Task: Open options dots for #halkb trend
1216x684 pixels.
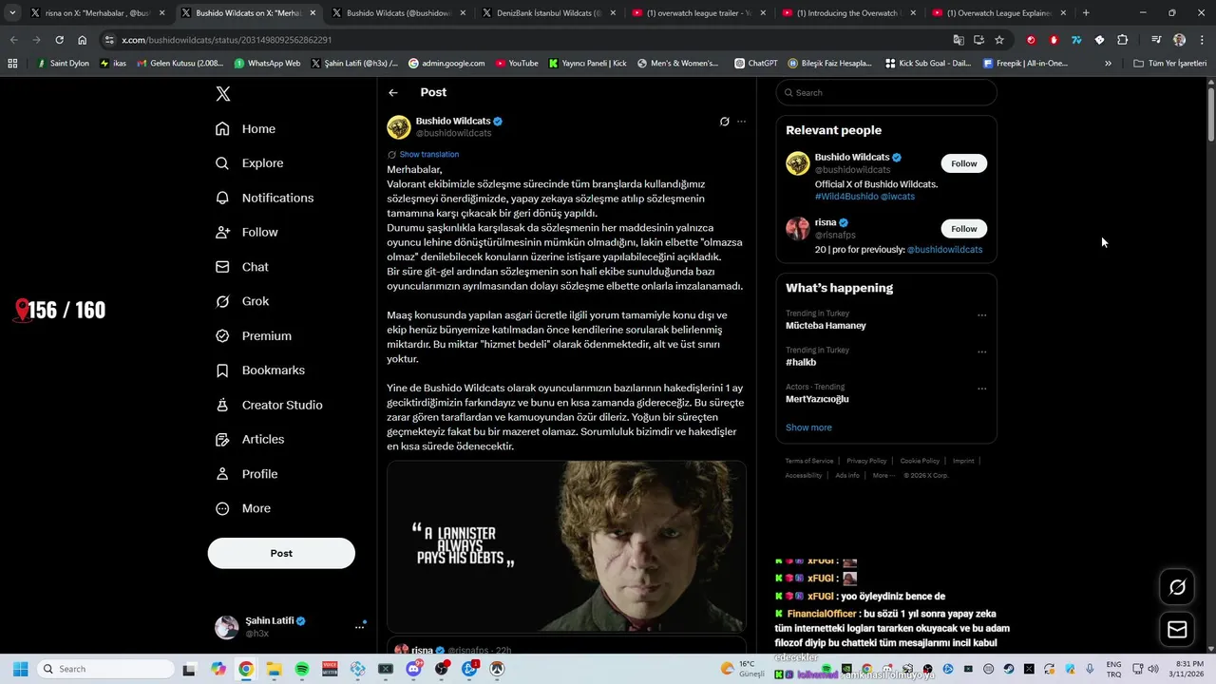Action: pos(982,351)
